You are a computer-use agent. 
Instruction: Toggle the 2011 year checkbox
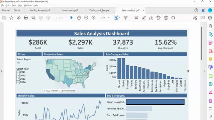click(x=18, y=72)
